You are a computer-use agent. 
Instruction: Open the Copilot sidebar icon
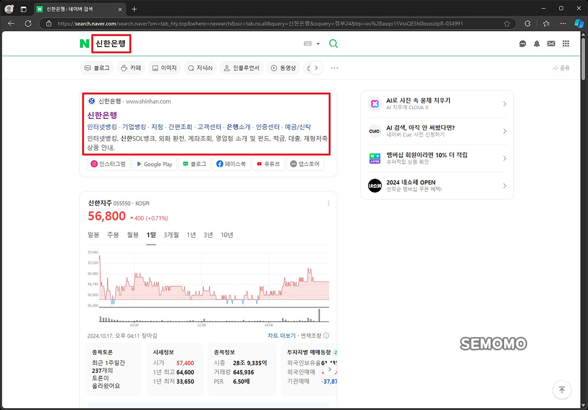click(579, 24)
